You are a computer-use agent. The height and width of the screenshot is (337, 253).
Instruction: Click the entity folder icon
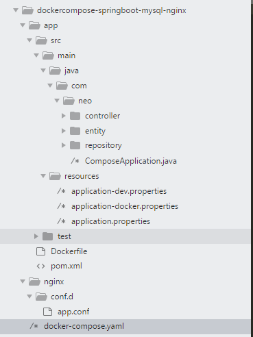point(75,131)
